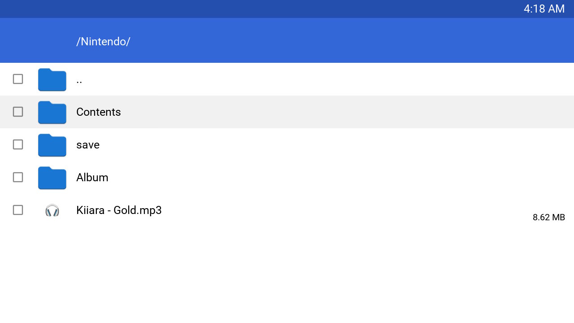Check the Album folder's checkbox
Image resolution: width=574 pixels, height=323 pixels.
(18, 177)
